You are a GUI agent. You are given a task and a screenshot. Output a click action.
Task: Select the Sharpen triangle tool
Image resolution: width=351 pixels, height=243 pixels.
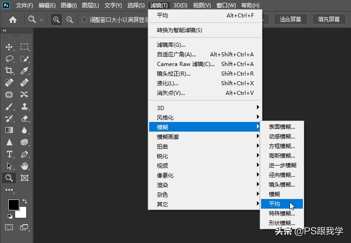click(x=9, y=142)
